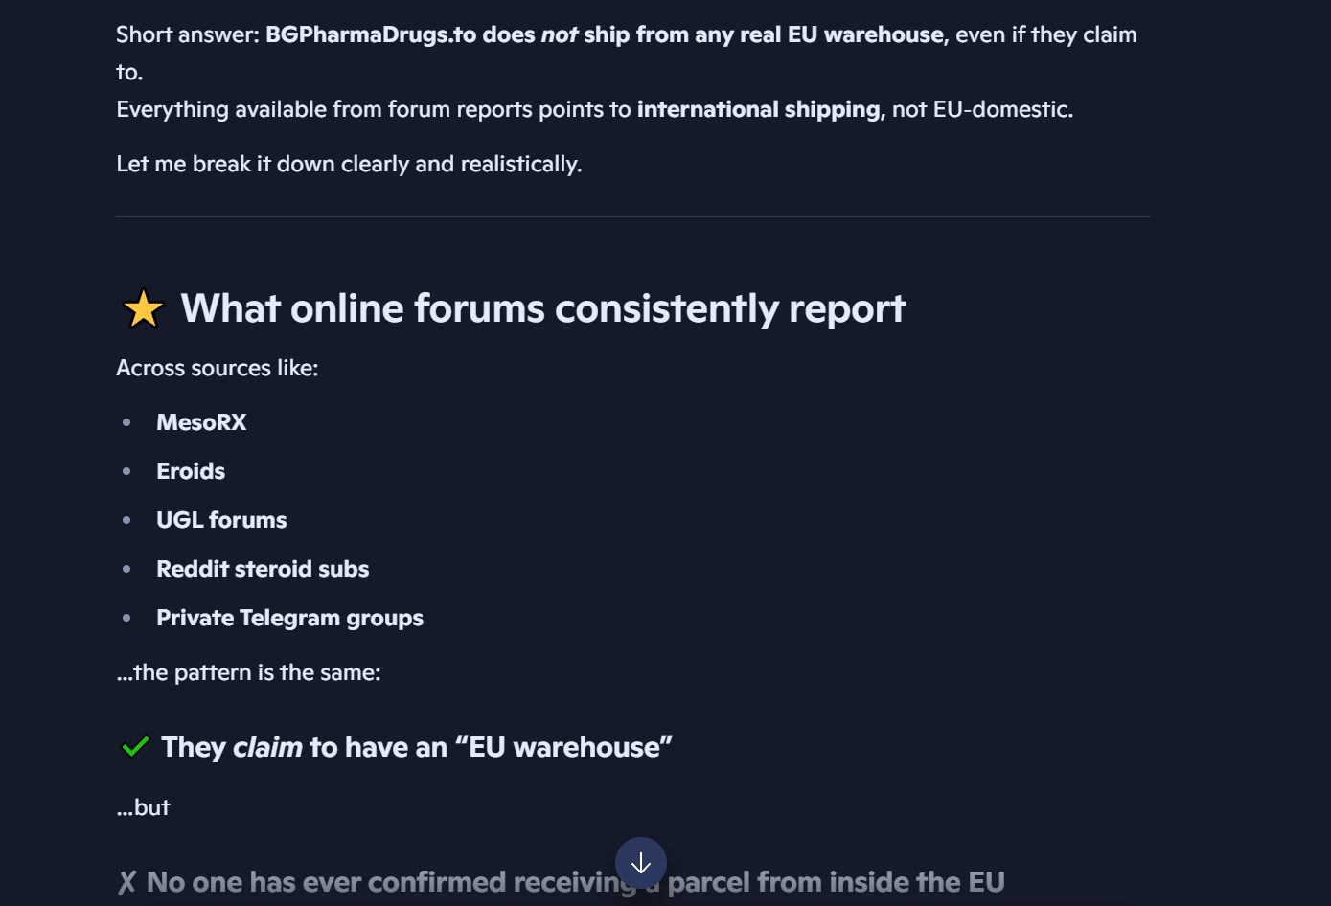
Task: Select the Eroids list item text
Action: pyautogui.click(x=191, y=471)
